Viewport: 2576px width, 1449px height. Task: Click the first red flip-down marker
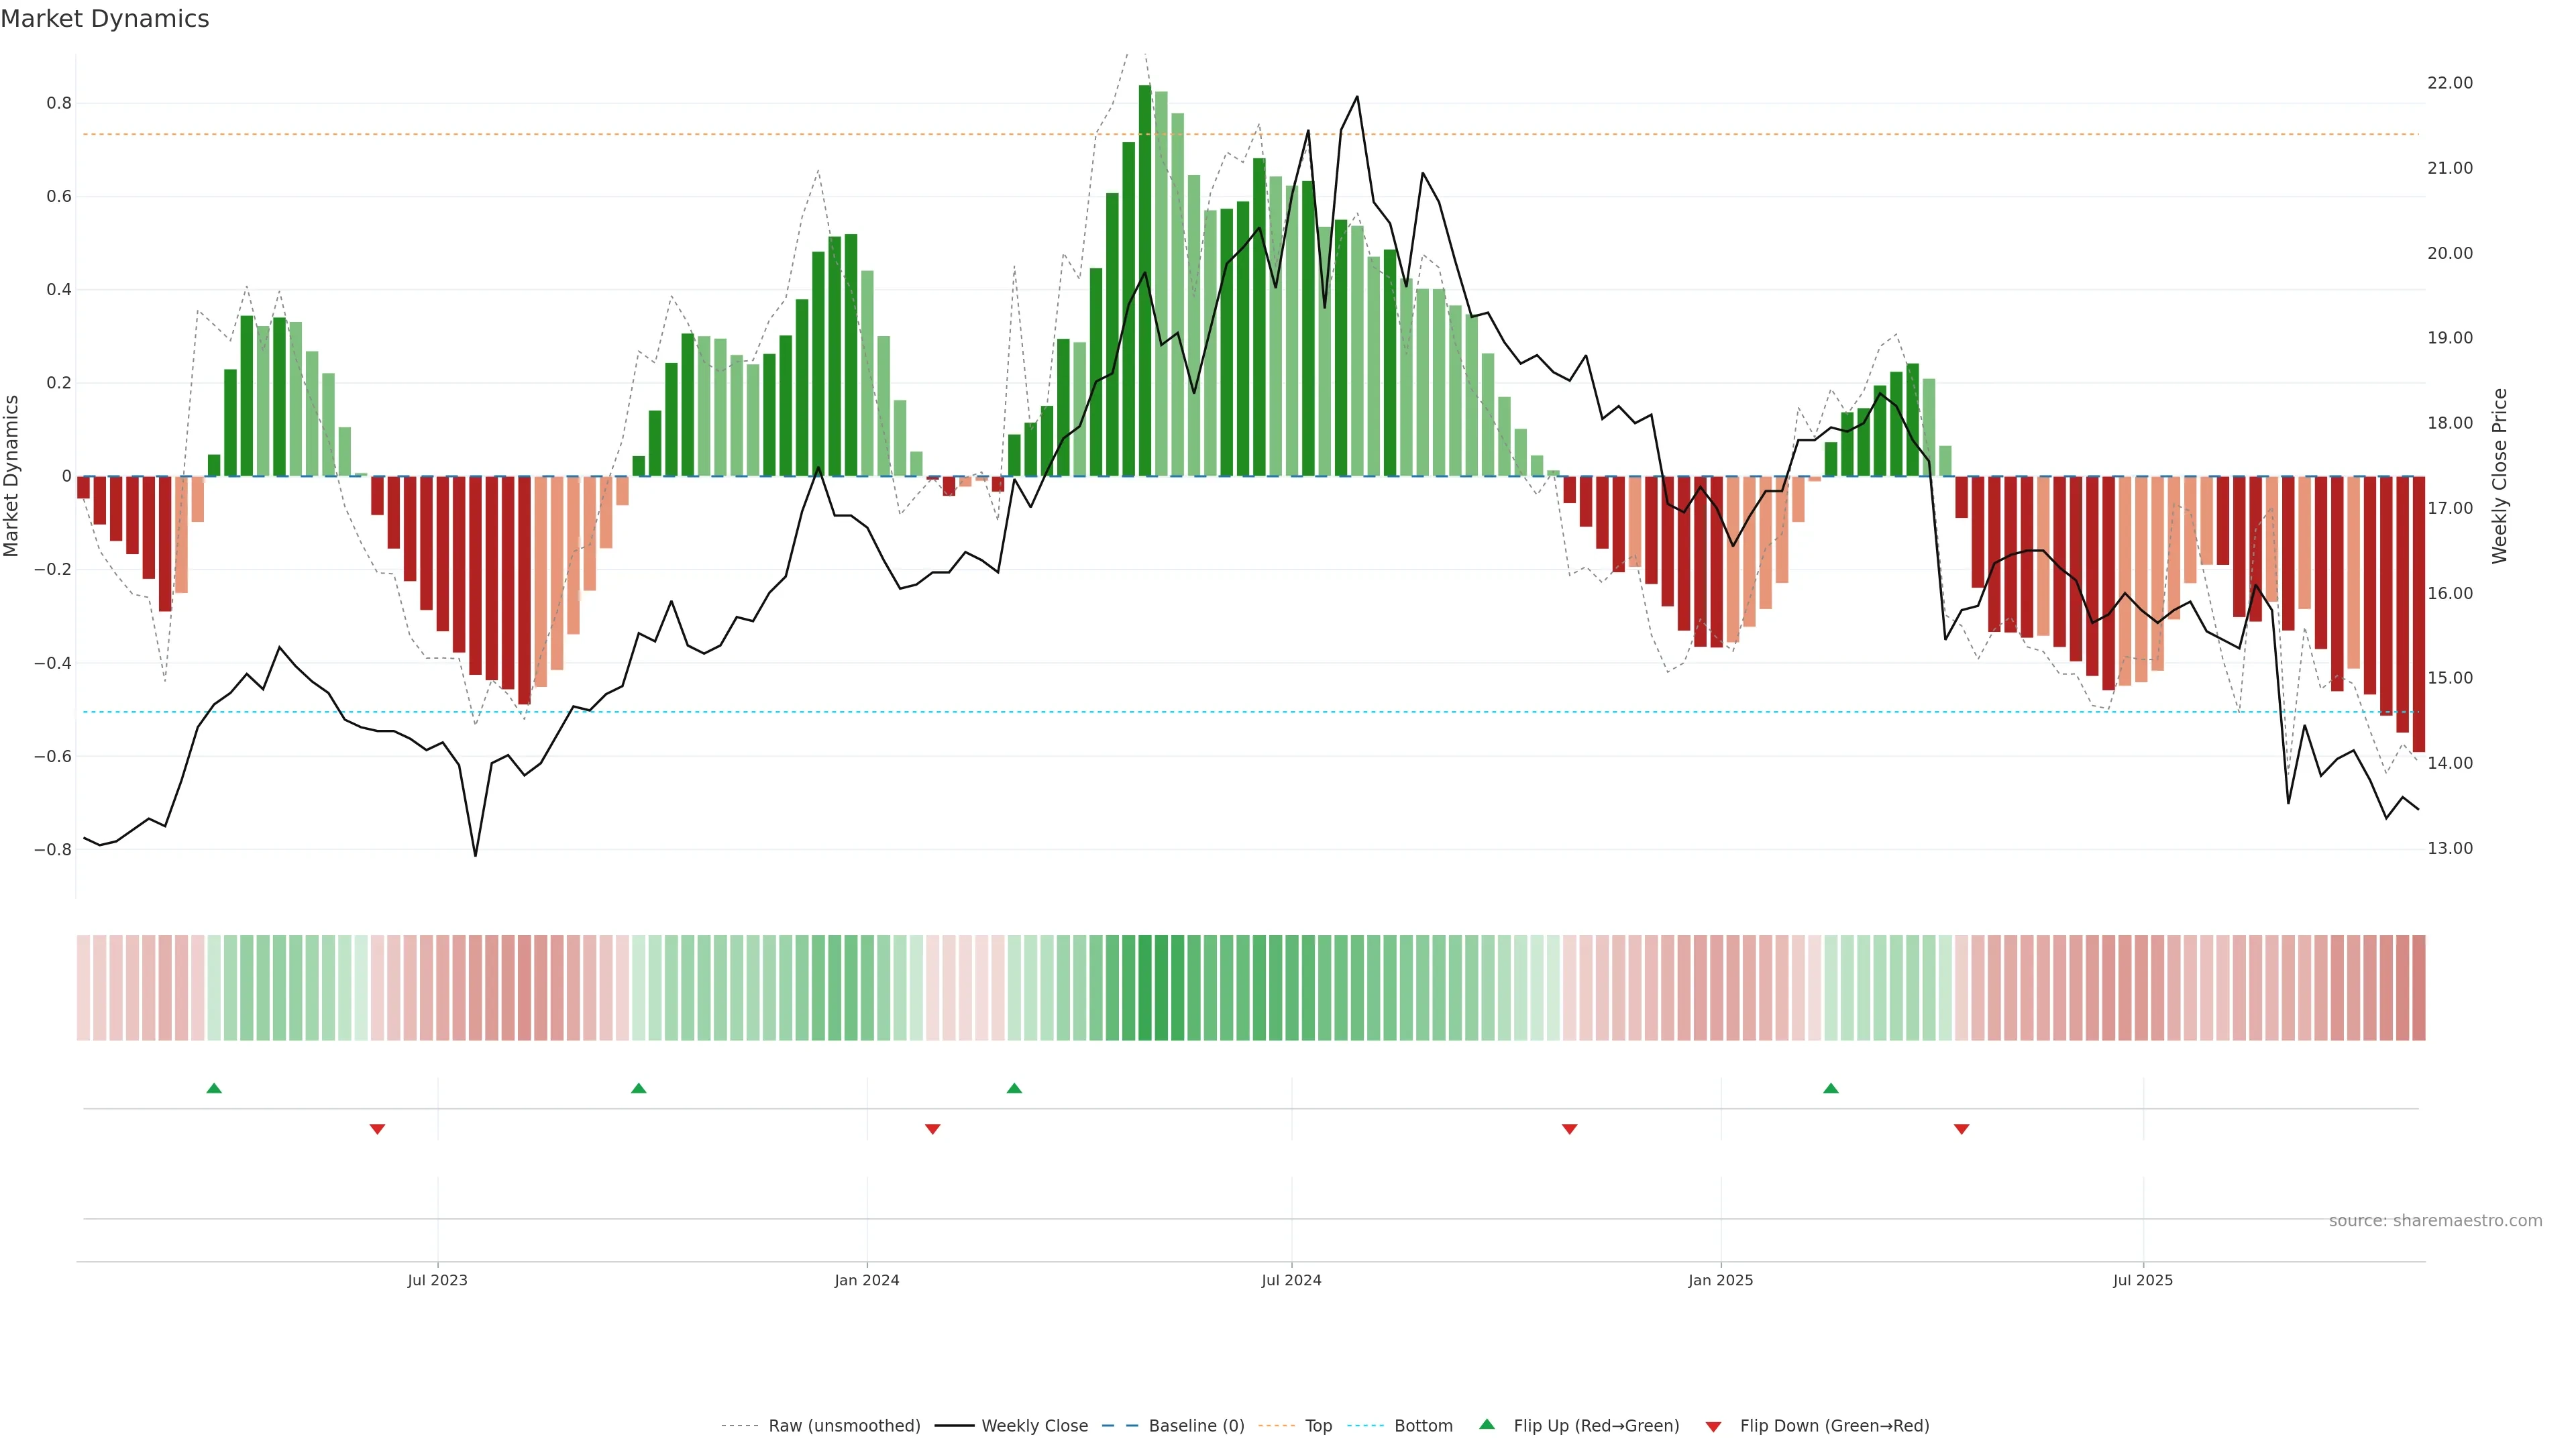tap(377, 1129)
